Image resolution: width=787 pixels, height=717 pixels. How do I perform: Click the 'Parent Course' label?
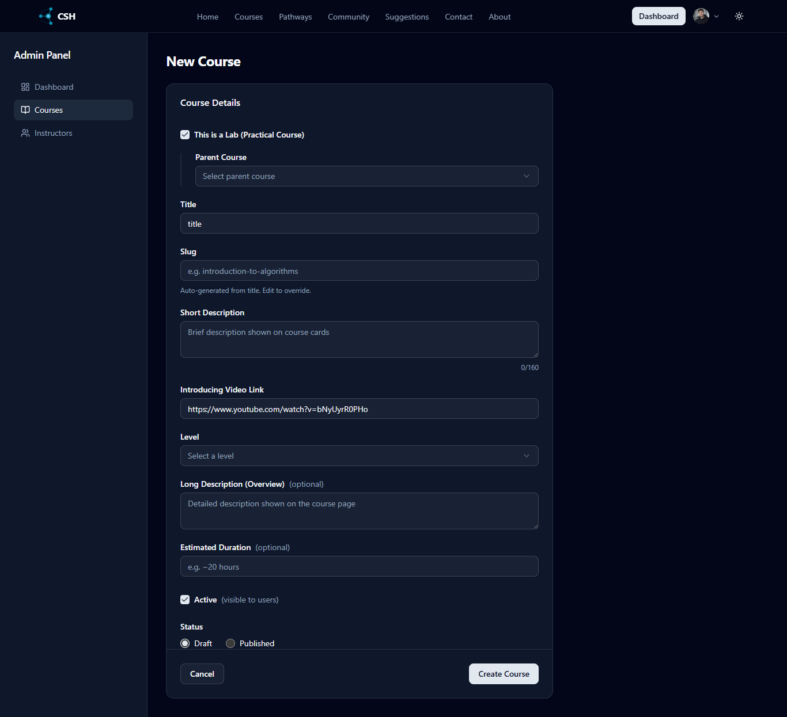coord(221,157)
